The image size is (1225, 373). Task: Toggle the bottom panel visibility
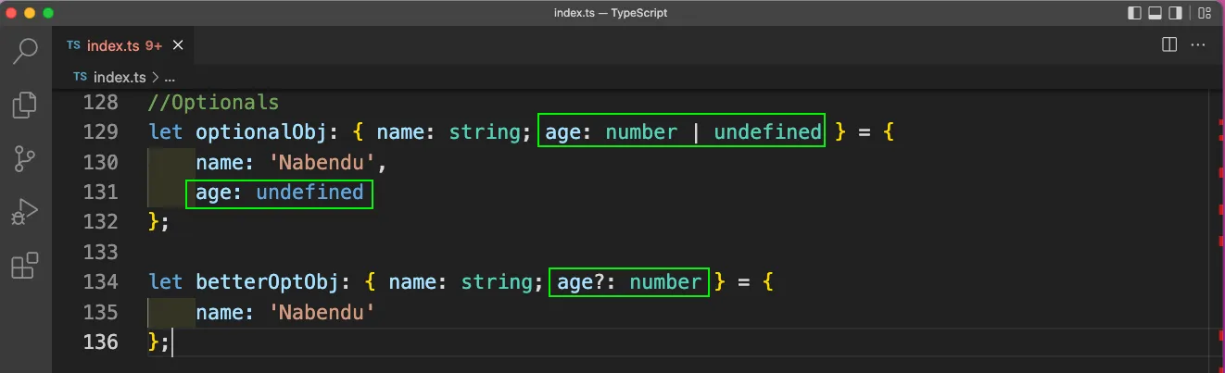(1156, 13)
